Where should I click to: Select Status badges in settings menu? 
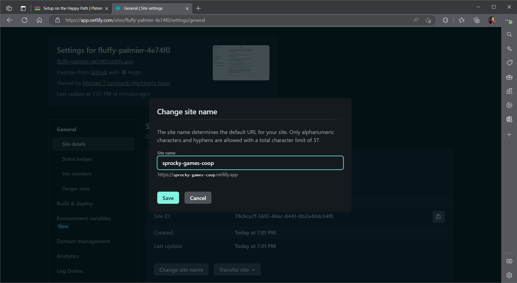(x=77, y=159)
